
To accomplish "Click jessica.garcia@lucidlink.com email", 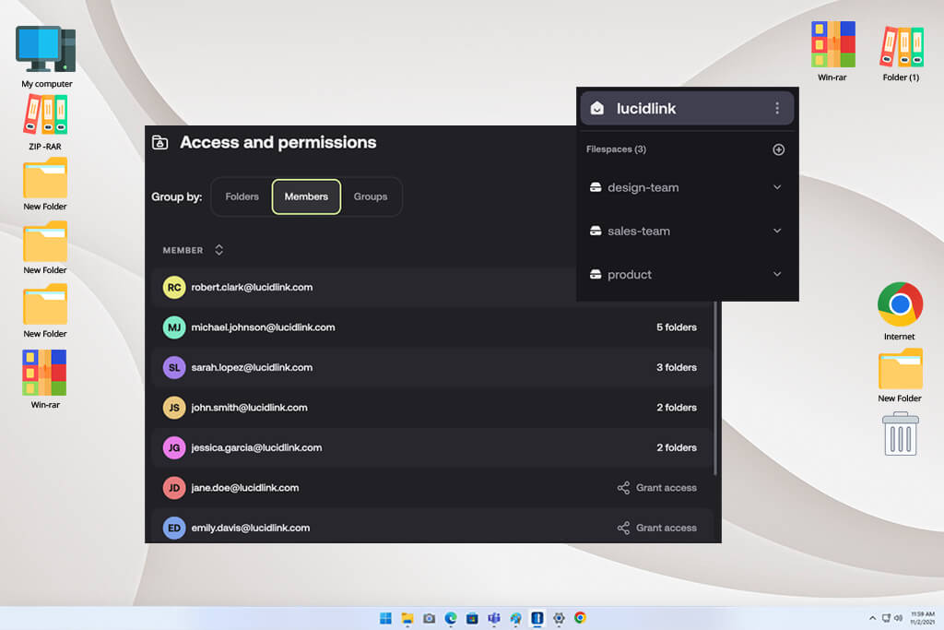I will tap(256, 447).
